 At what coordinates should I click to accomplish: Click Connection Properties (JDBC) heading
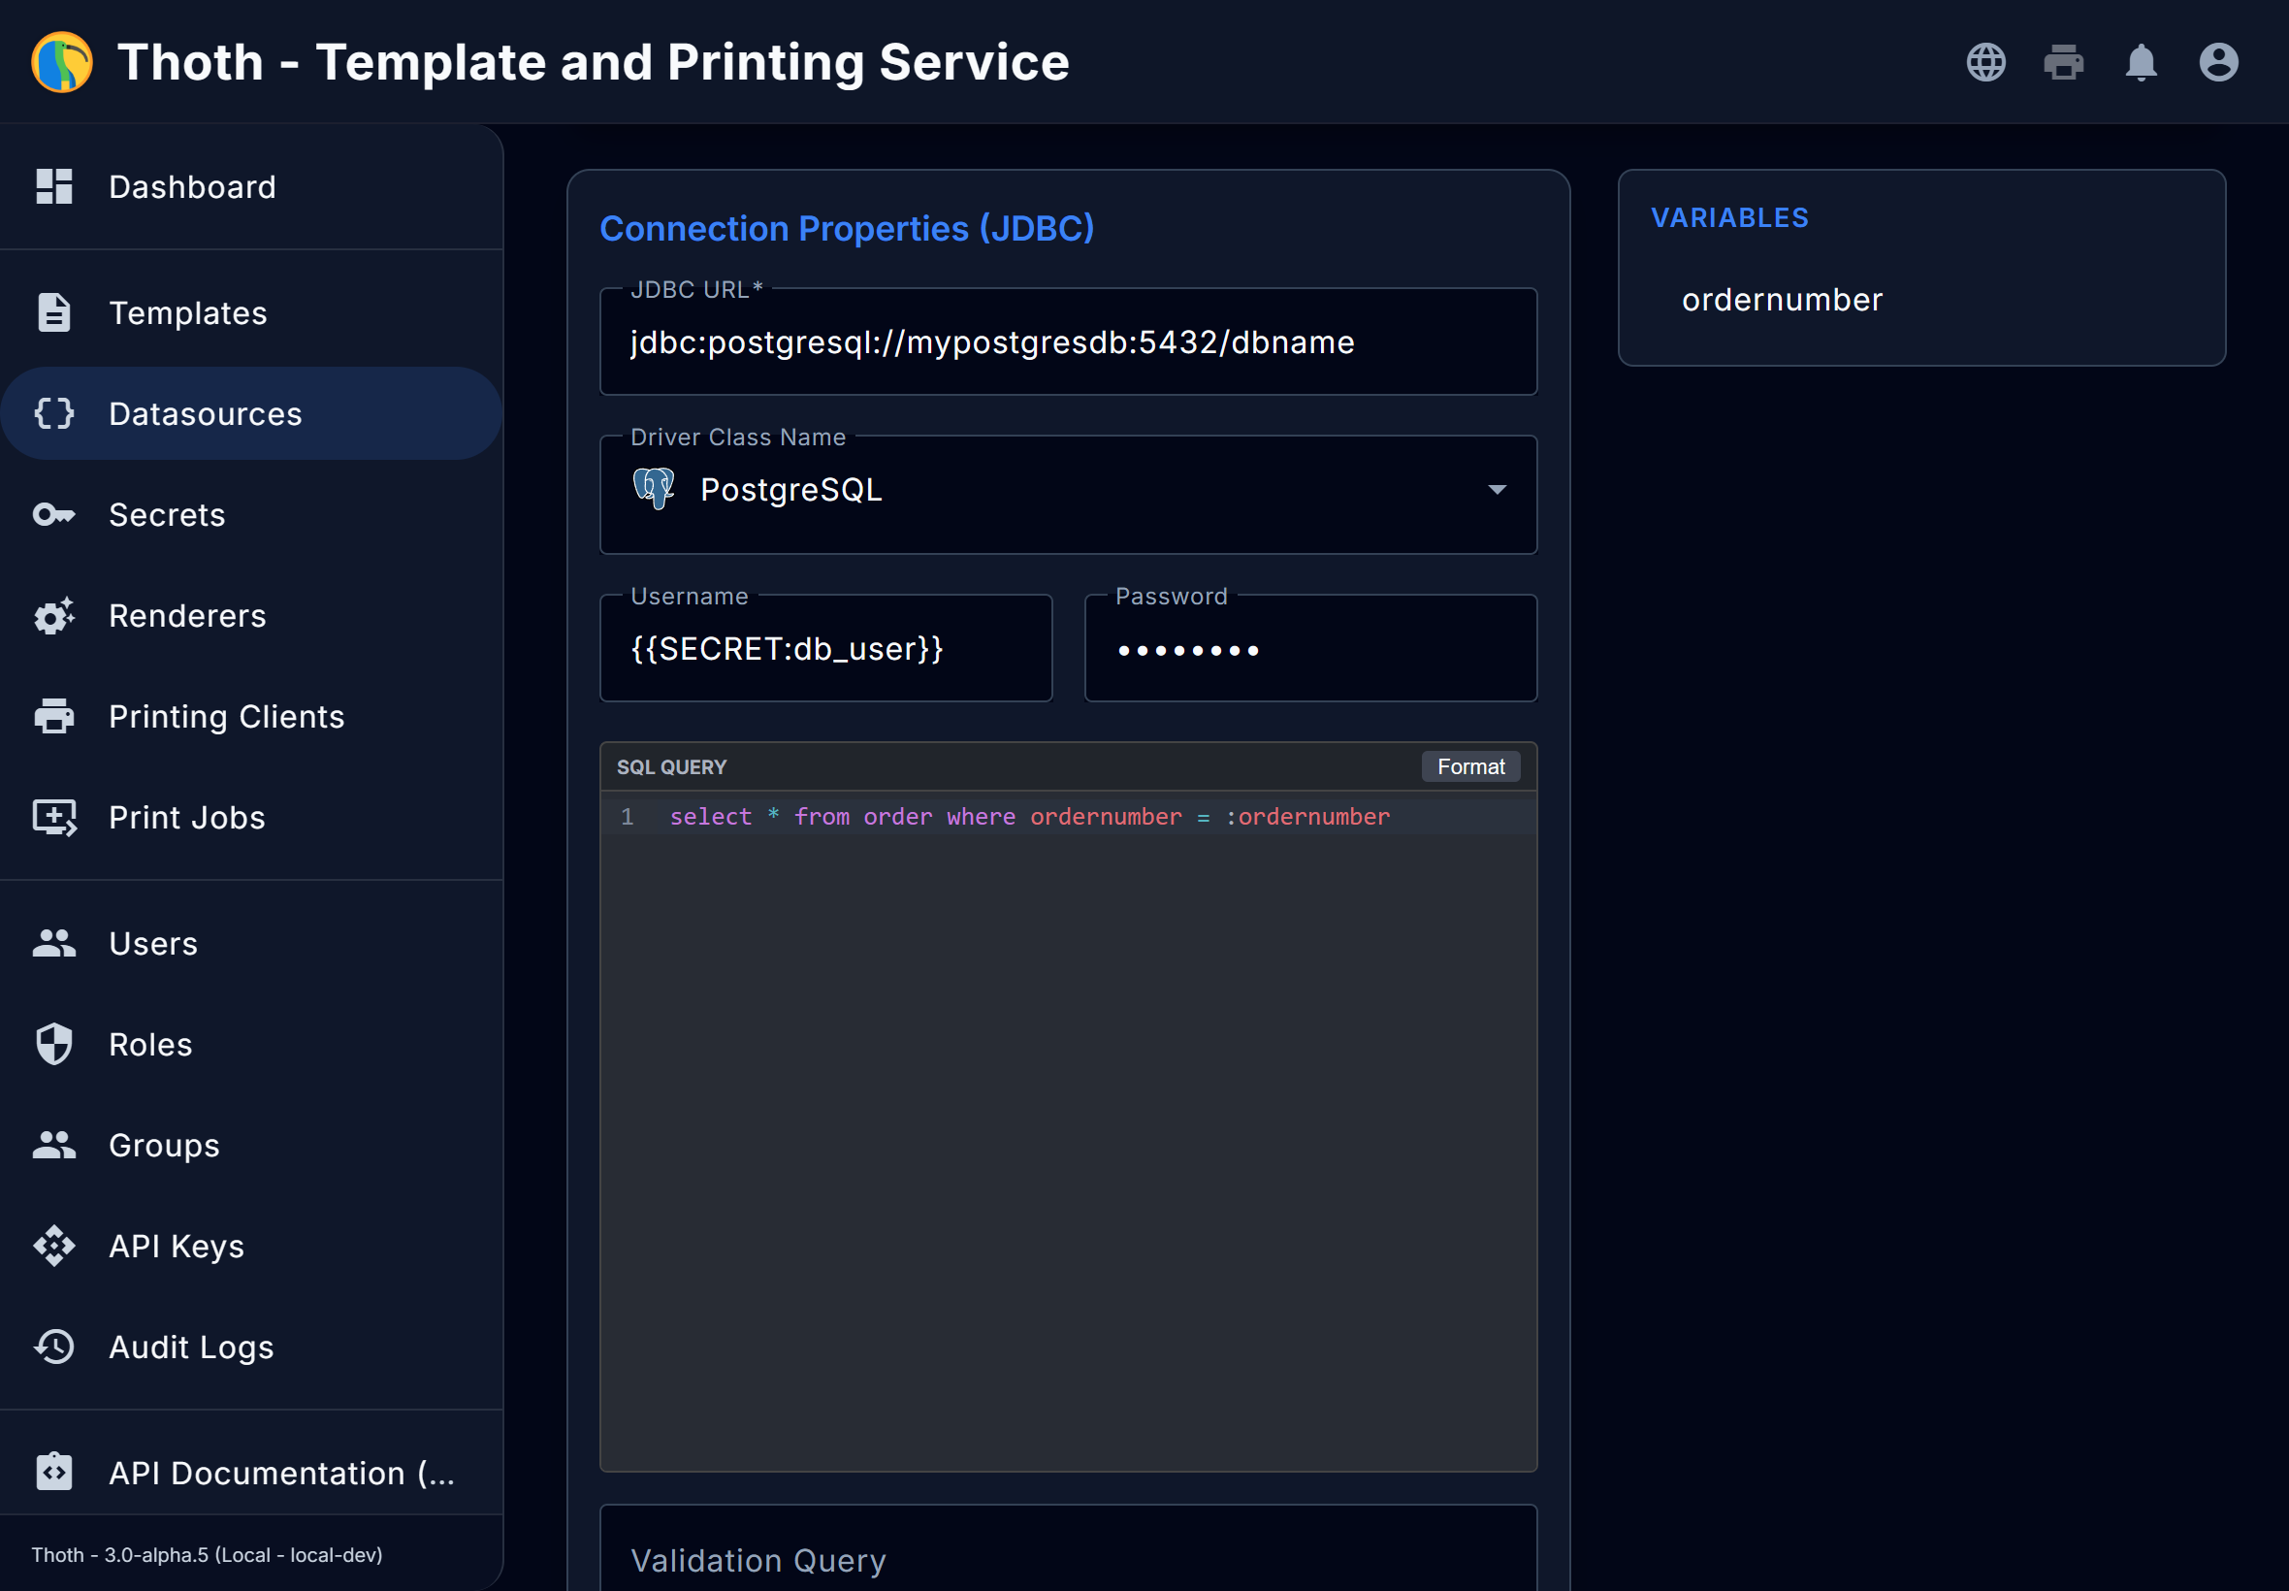point(847,228)
